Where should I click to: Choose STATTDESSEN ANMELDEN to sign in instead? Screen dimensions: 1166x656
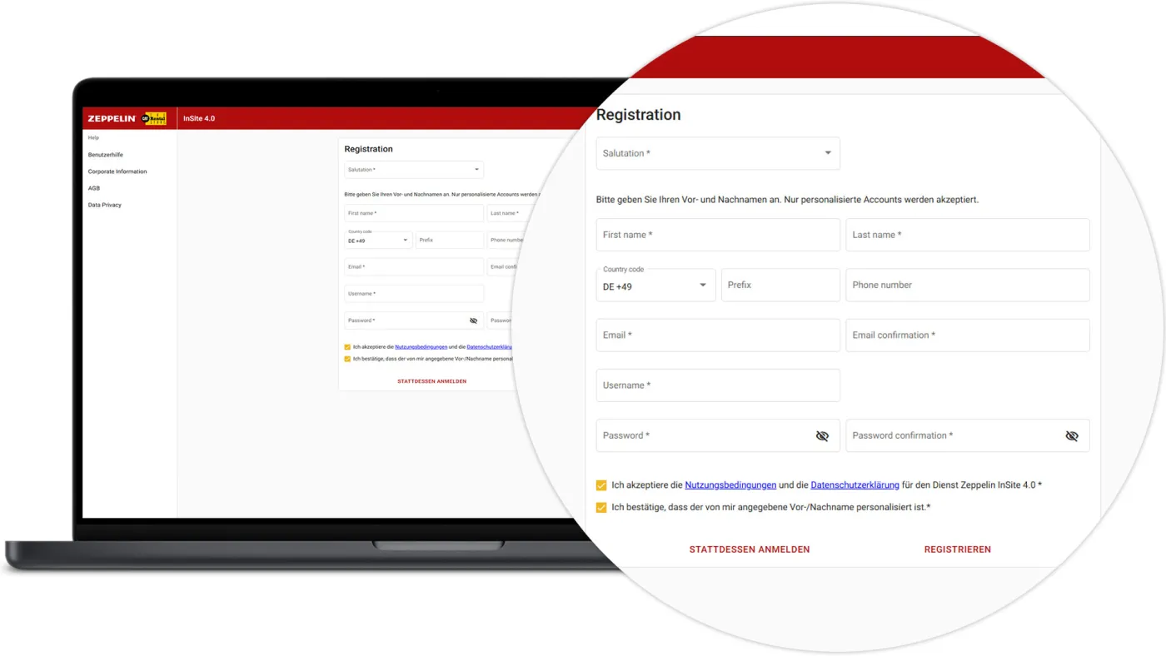coord(749,549)
